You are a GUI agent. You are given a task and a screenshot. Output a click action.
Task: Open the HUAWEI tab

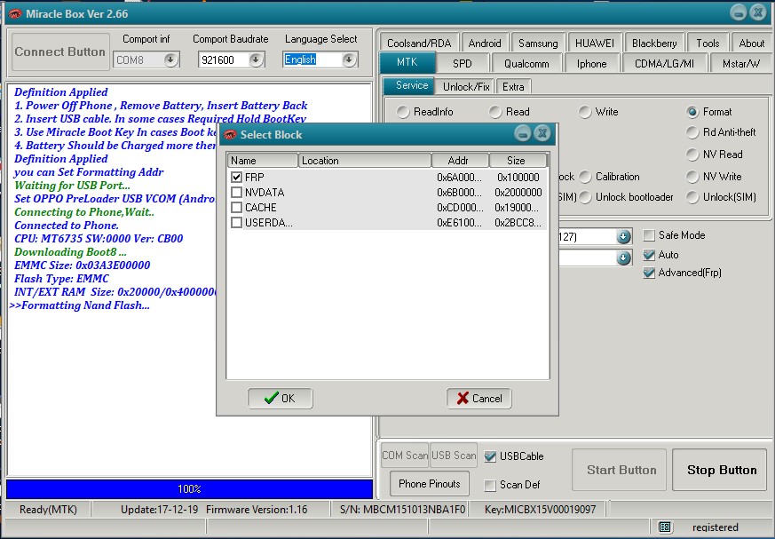[x=595, y=43]
